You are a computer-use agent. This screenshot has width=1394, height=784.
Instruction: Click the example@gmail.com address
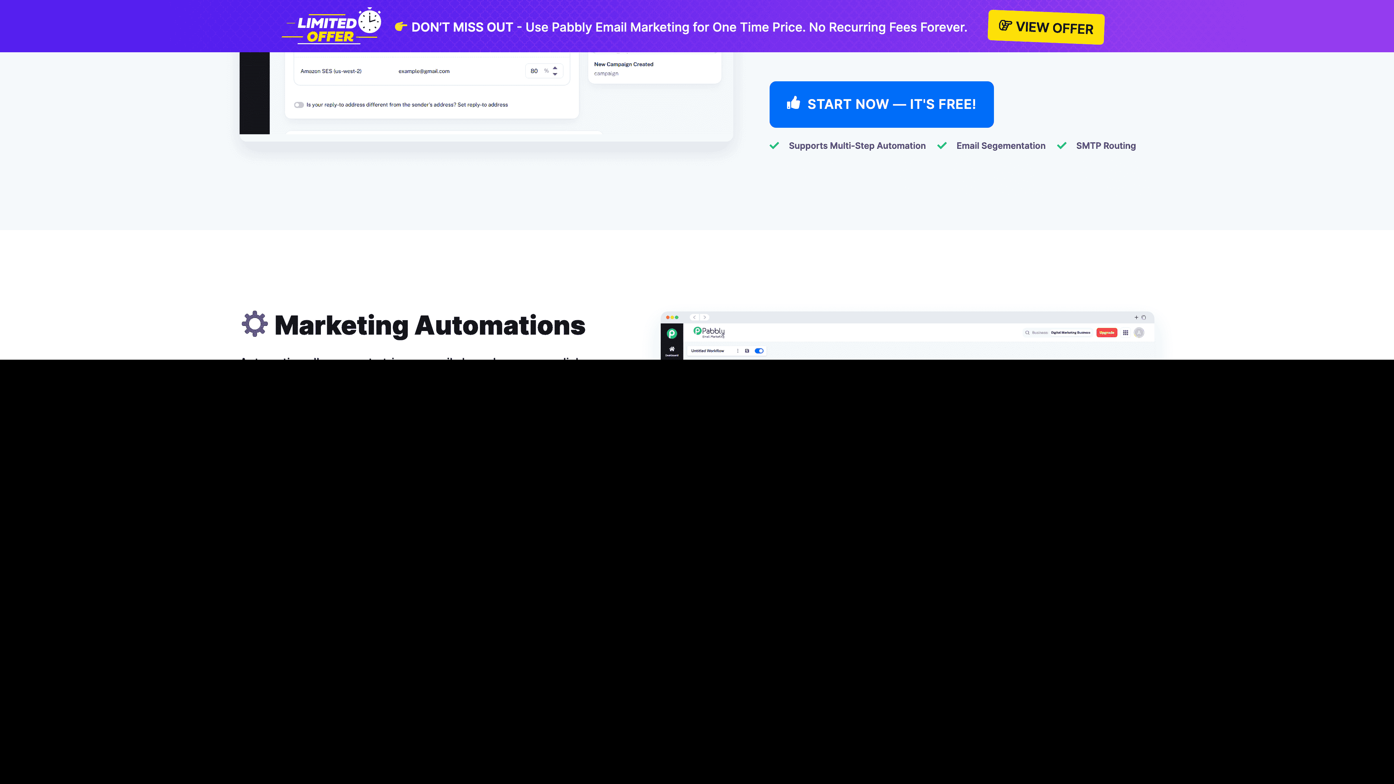(424, 72)
